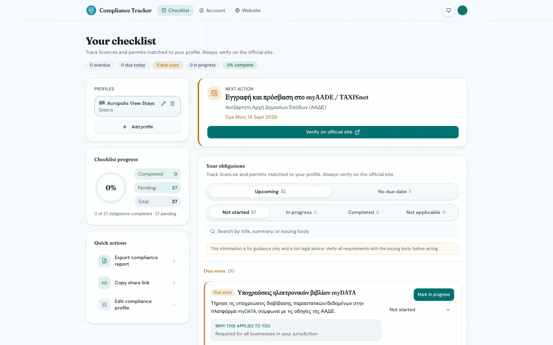
Task: Open the Website tab
Action: coord(248,10)
